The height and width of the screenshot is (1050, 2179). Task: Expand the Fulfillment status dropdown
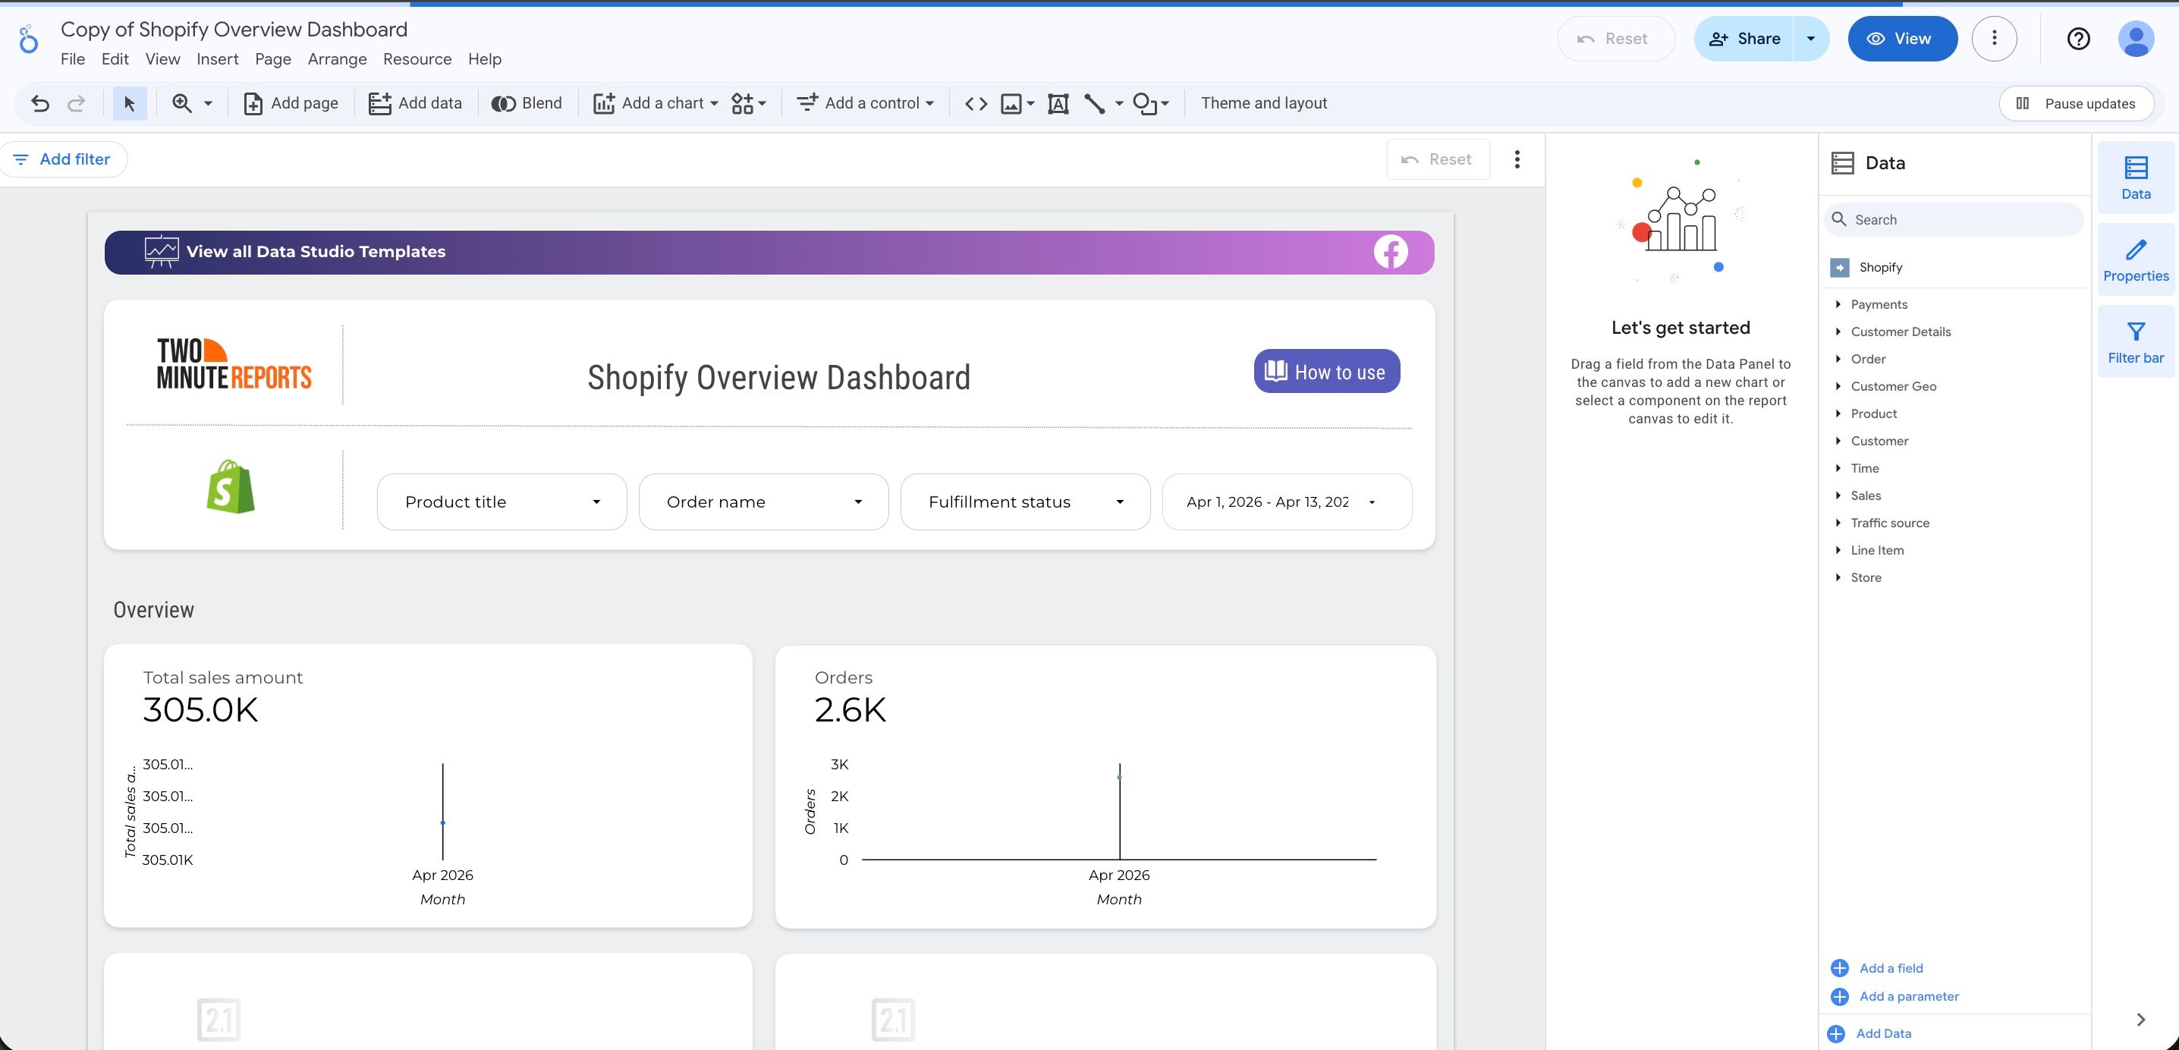pyautogui.click(x=1025, y=501)
